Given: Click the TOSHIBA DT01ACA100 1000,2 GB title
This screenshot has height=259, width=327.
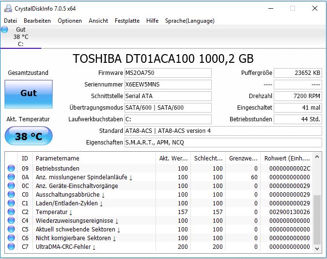Looking at the screenshot, I should (x=163, y=58).
